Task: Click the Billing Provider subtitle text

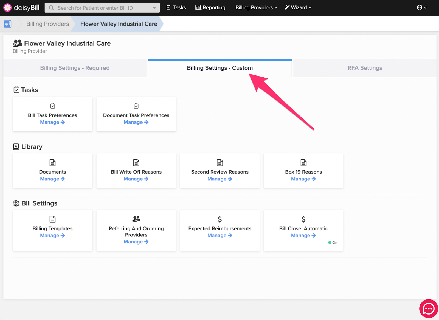Action: click(x=30, y=51)
